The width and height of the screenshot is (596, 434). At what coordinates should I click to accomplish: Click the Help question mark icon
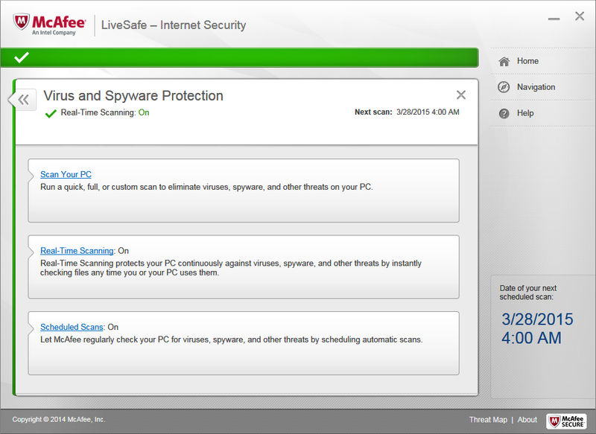(504, 113)
